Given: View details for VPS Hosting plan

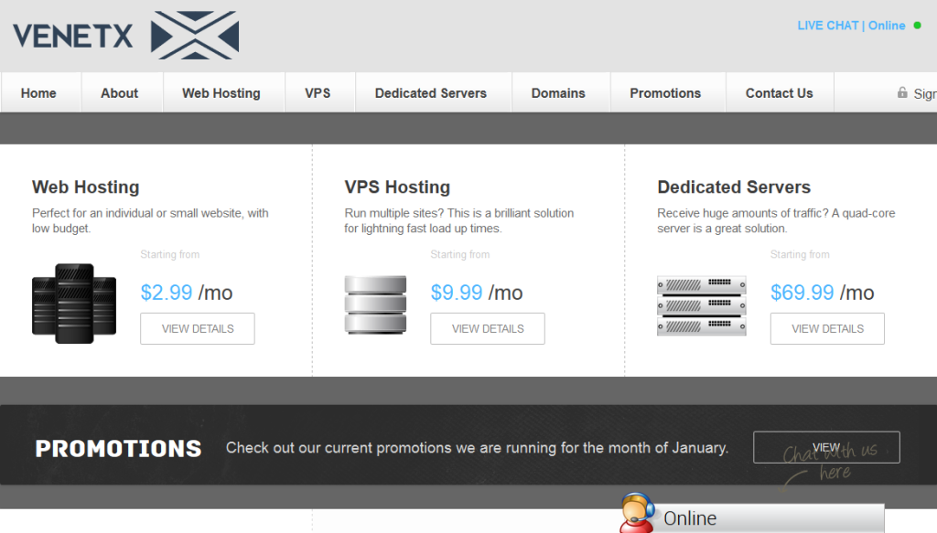Looking at the screenshot, I should point(488,329).
